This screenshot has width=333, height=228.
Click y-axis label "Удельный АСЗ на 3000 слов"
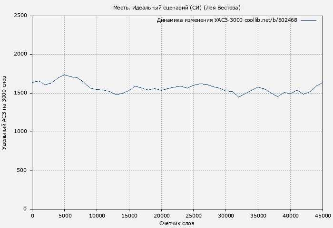pyautogui.click(x=5, y=113)
